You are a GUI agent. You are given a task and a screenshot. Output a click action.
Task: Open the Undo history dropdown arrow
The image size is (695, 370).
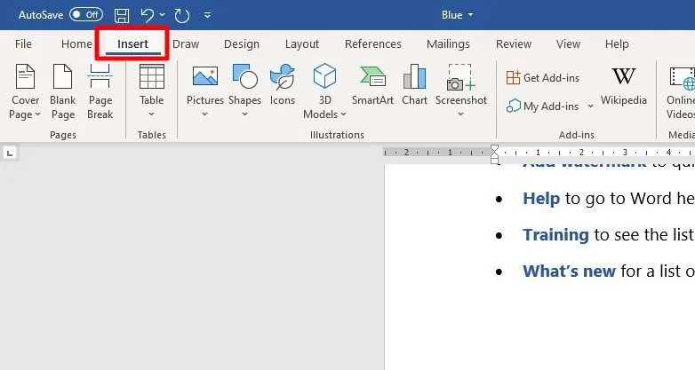tap(163, 15)
